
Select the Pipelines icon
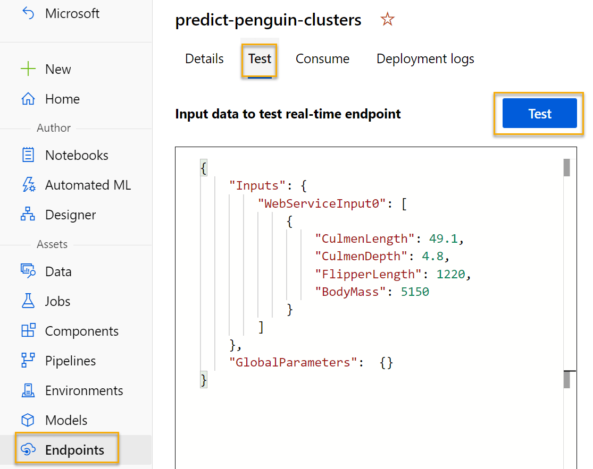coord(28,361)
